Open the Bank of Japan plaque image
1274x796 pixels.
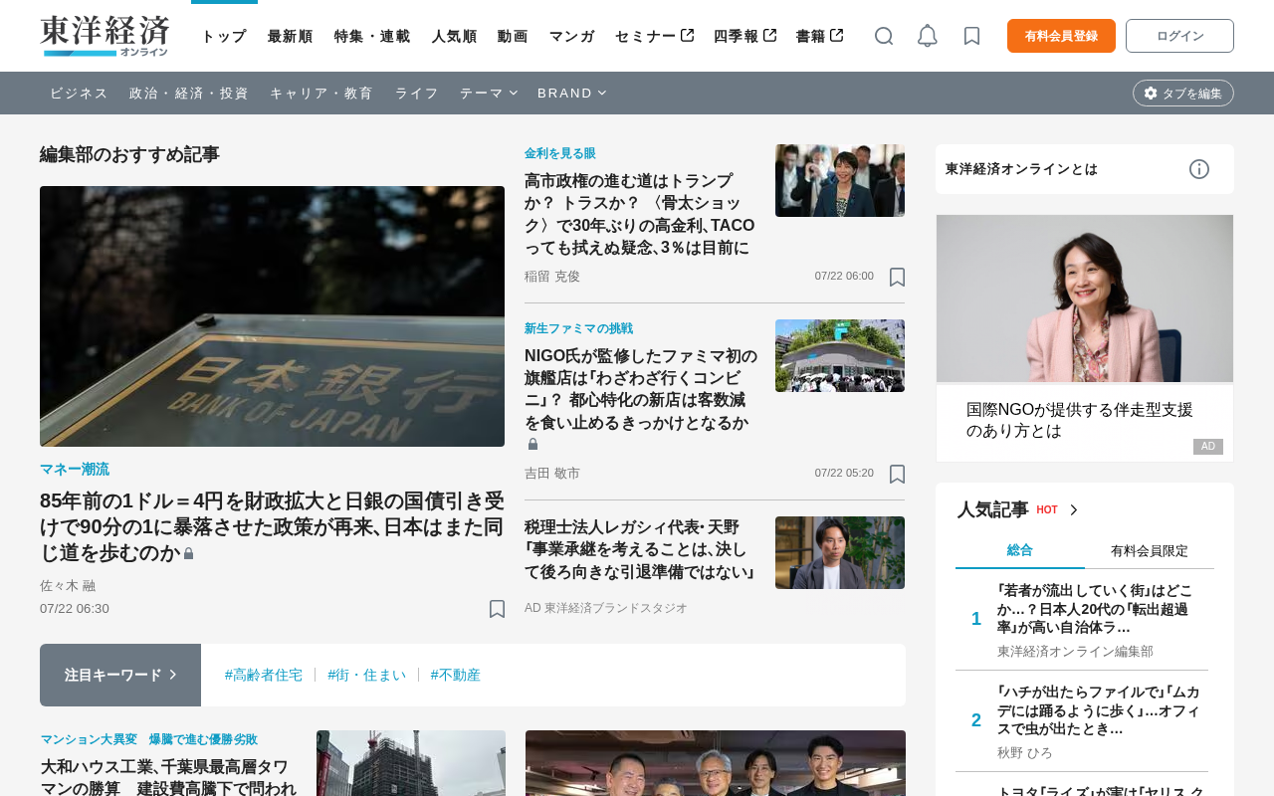272,316
